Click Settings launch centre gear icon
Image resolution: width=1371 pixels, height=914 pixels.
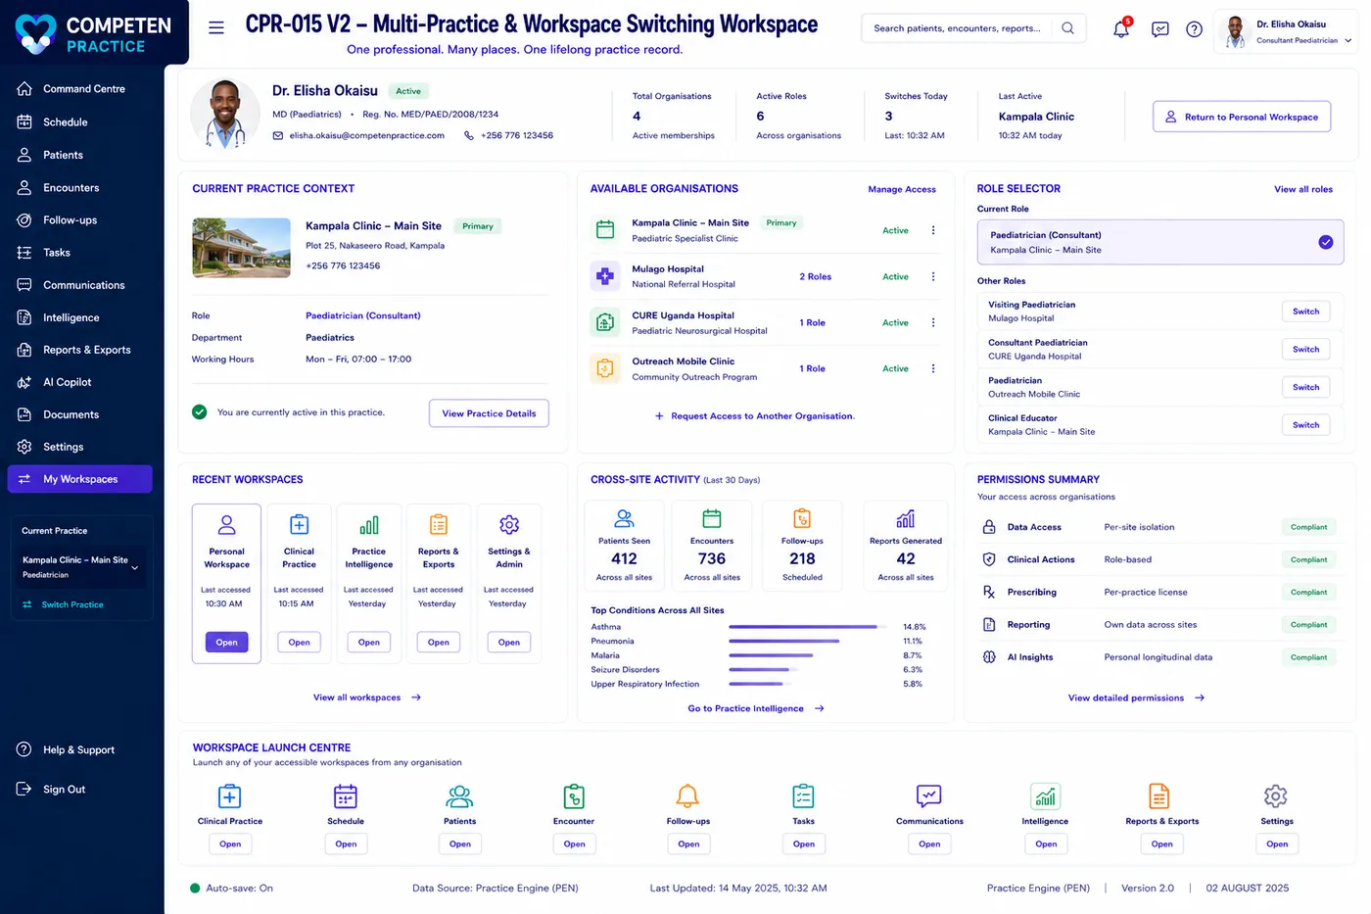(x=1275, y=795)
